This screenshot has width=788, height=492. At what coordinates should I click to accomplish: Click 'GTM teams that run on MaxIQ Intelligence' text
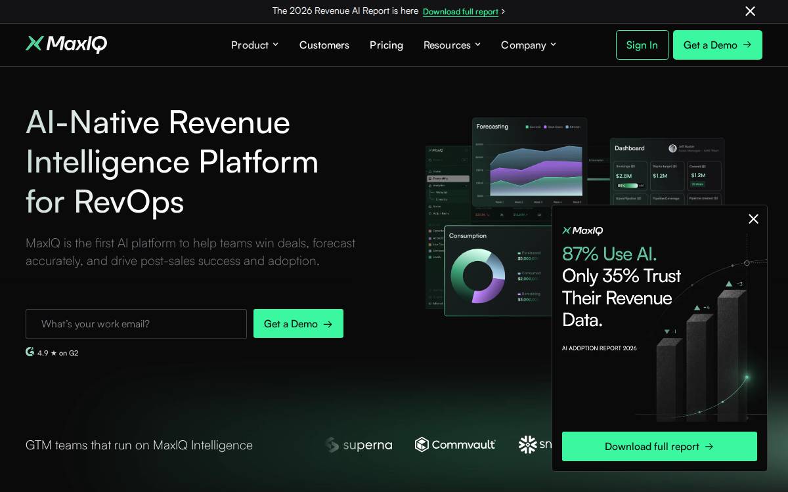(x=139, y=445)
